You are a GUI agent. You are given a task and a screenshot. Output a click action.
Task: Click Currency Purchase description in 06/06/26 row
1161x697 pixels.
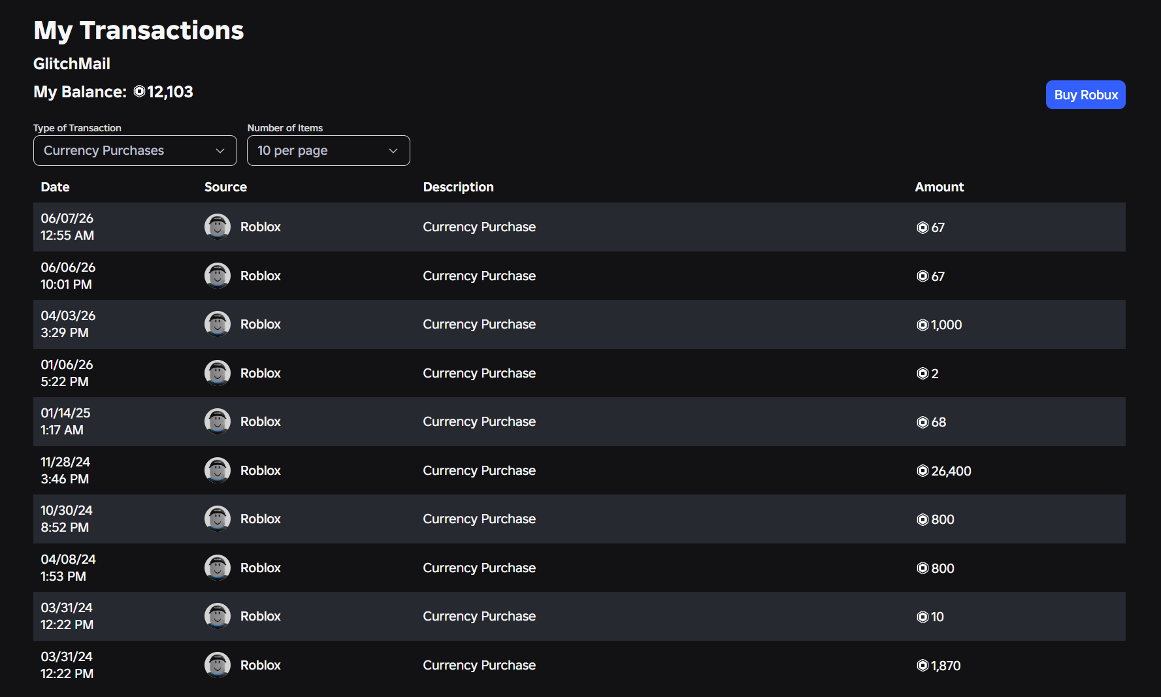point(479,276)
